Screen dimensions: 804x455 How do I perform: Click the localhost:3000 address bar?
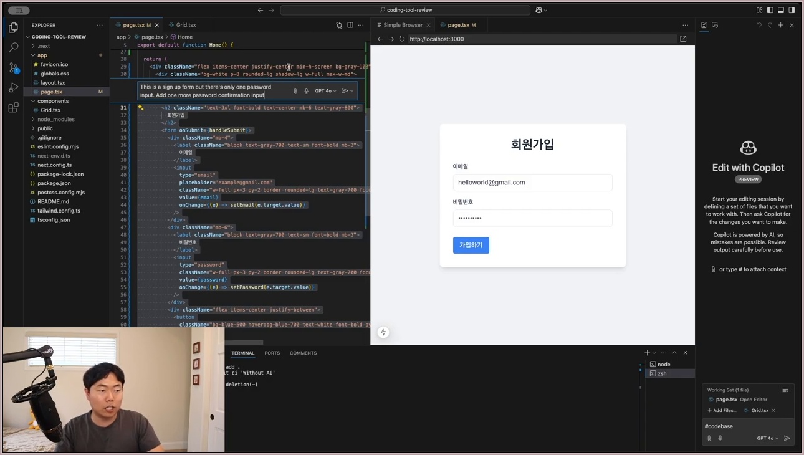[541, 39]
